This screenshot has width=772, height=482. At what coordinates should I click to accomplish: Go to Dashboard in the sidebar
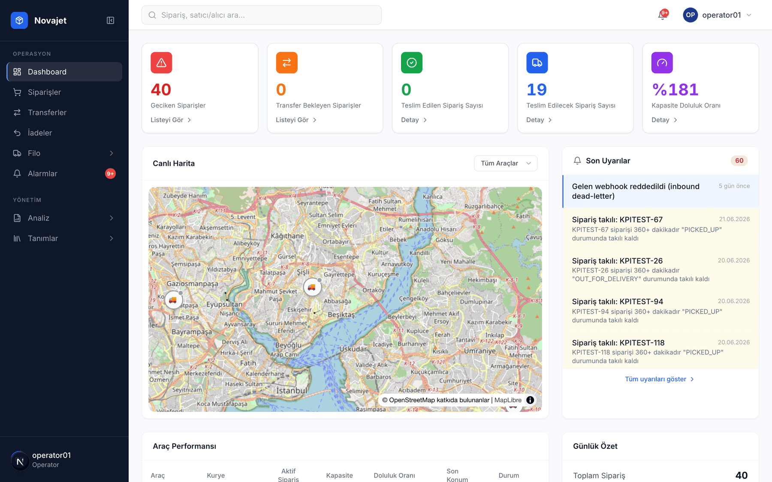click(x=64, y=72)
